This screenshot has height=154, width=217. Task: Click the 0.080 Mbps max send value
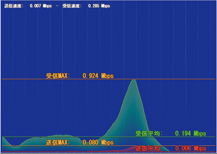tap(98, 142)
